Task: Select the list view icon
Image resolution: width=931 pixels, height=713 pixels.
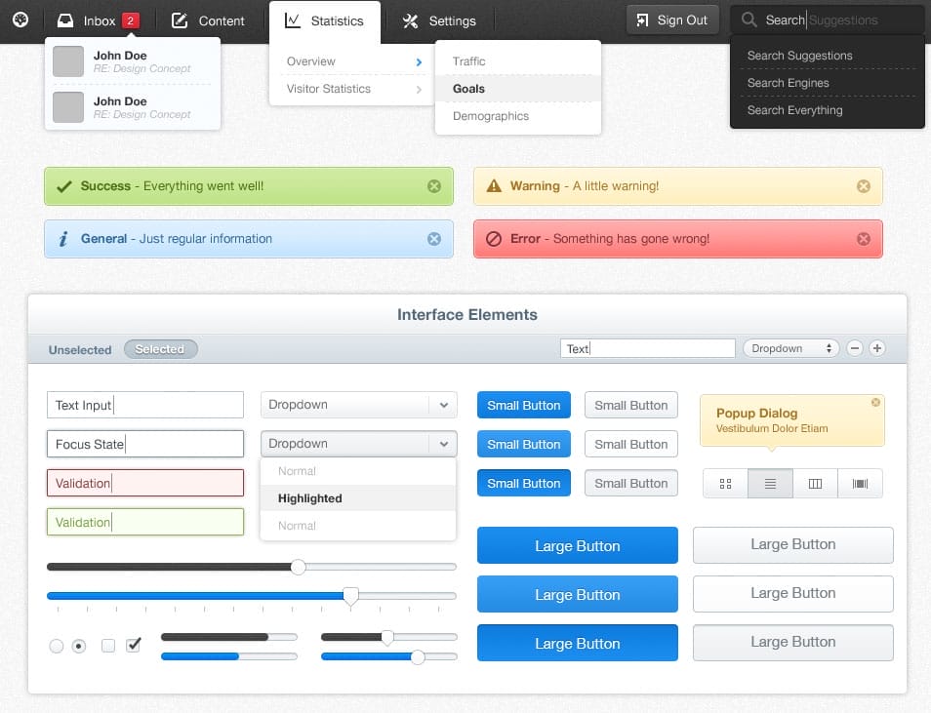Action: pyautogui.click(x=770, y=483)
